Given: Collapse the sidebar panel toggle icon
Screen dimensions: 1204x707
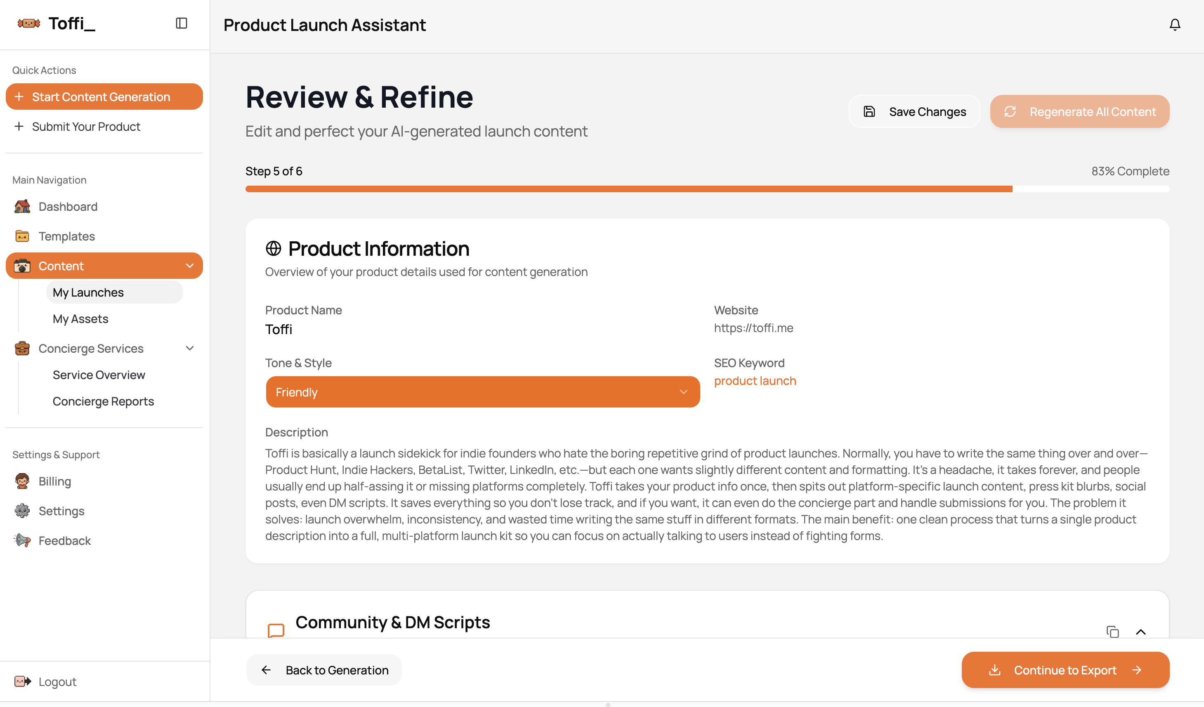Looking at the screenshot, I should coord(182,23).
